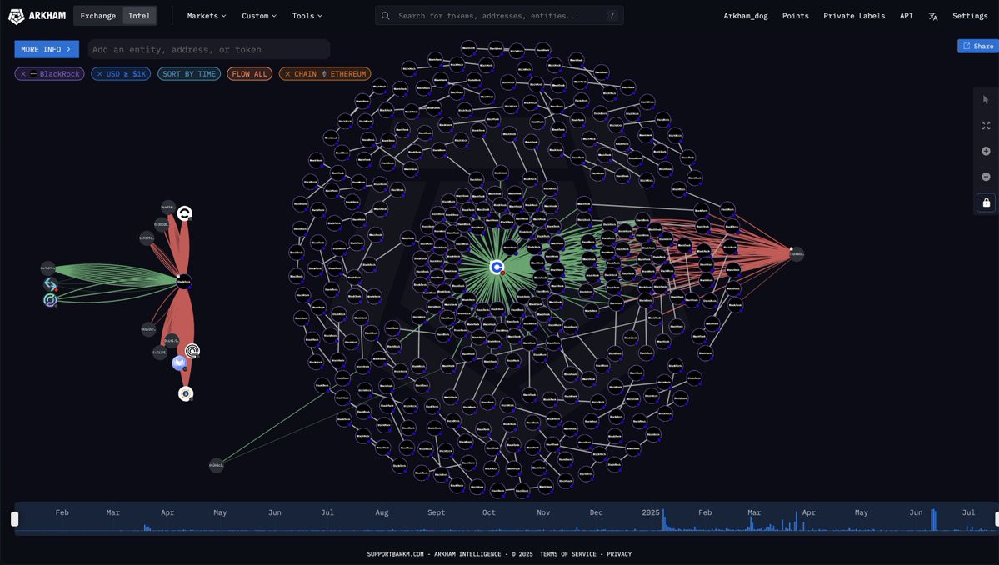Select the pointer cursor tool
The width and height of the screenshot is (999, 565).
click(986, 100)
